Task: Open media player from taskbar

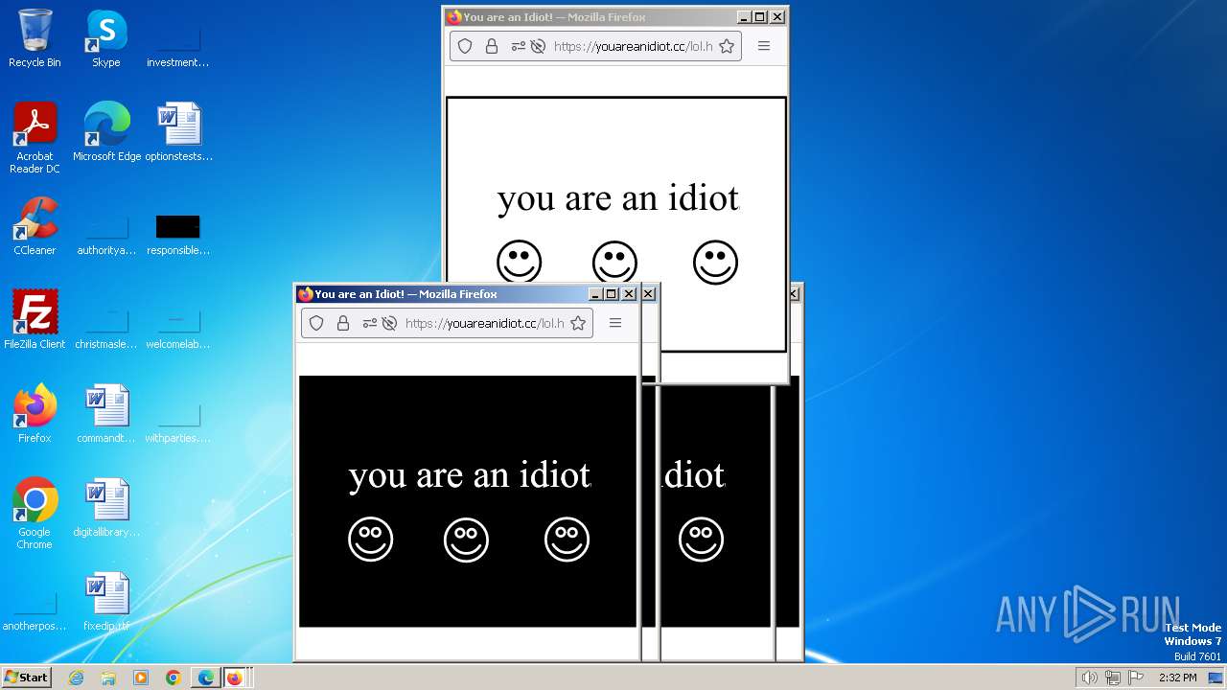Action: [141, 678]
